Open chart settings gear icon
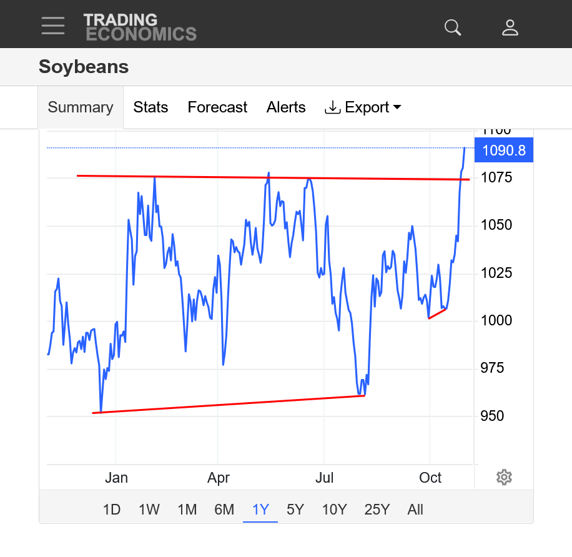 click(x=504, y=478)
